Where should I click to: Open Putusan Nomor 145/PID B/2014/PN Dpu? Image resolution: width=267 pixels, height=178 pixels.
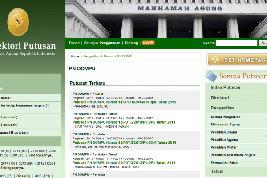pos(124,102)
